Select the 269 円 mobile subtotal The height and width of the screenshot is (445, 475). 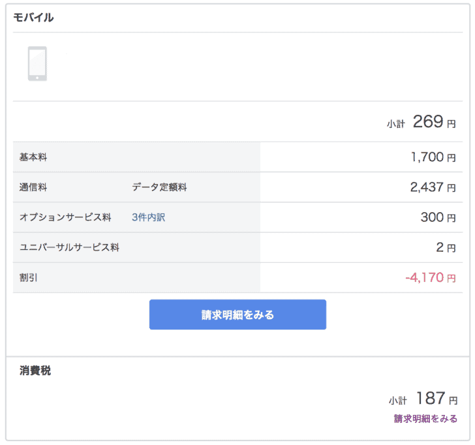tap(435, 122)
